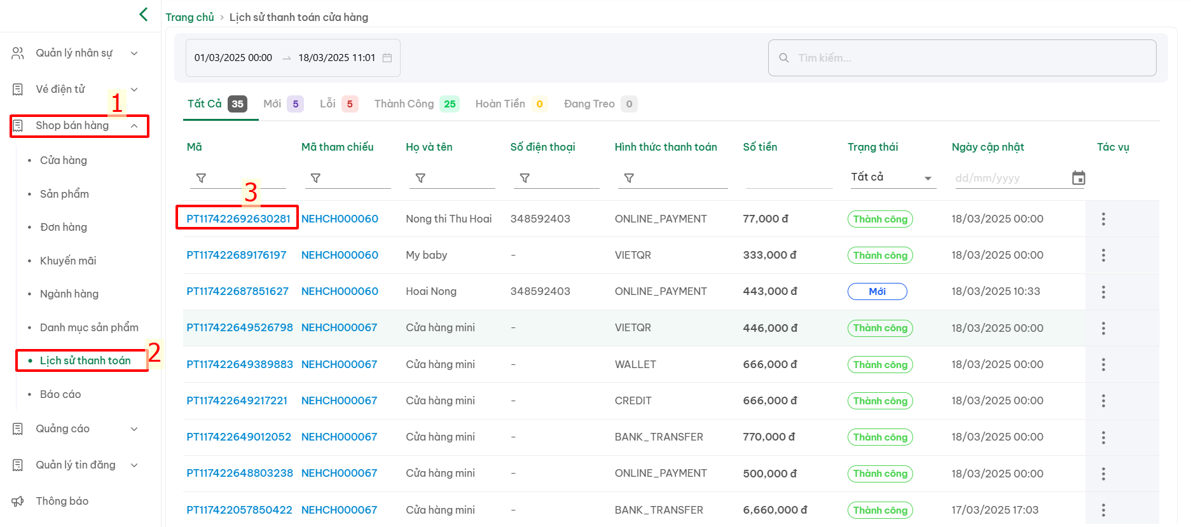Screen dimensions: 1191x527
Task: Click filter icon under Hình thức thanh toán
Action: (x=629, y=178)
